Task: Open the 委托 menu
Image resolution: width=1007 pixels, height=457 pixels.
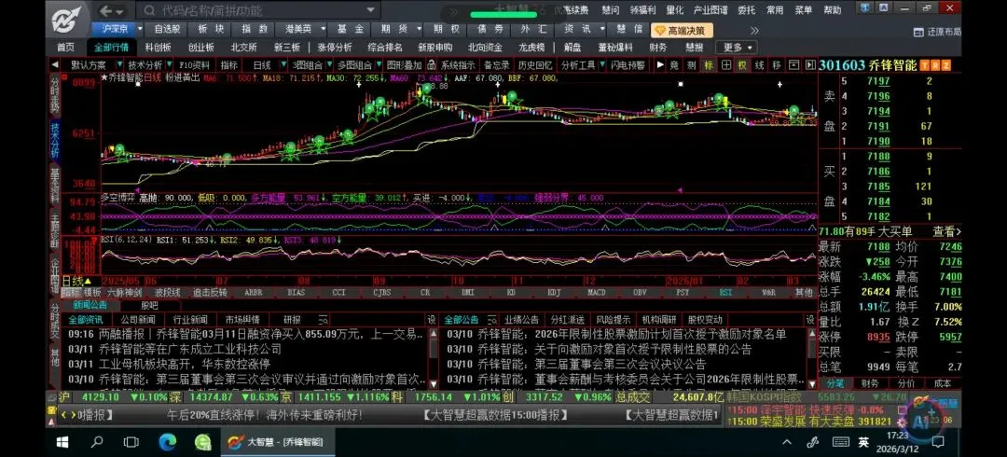Action: tap(746, 11)
